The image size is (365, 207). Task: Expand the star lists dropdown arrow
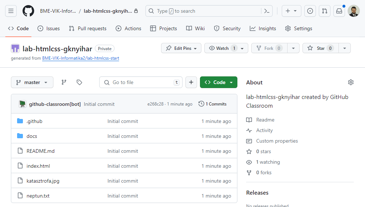345,48
